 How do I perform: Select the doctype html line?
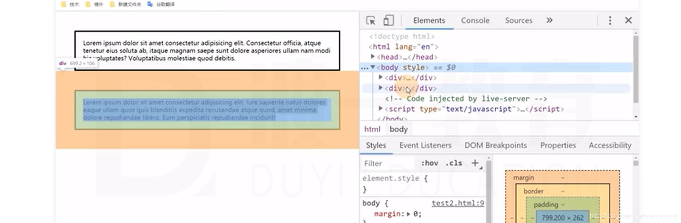coord(402,36)
